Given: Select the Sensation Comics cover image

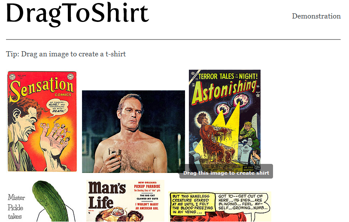Looking at the screenshot, I should 42,121.
